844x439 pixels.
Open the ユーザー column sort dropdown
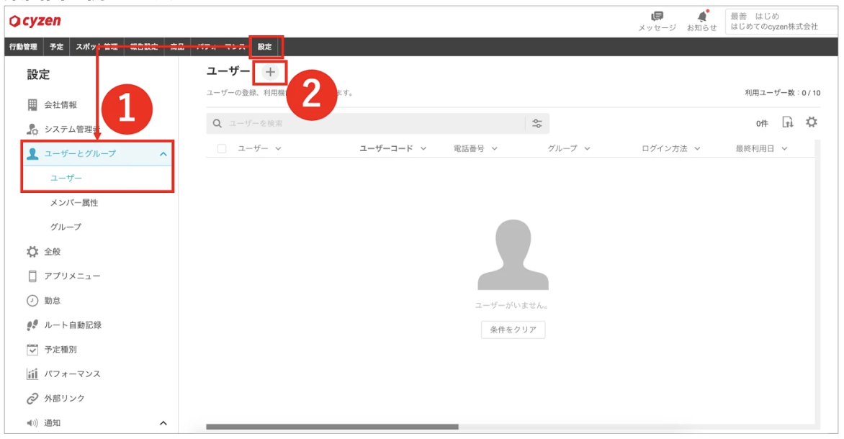[x=278, y=148]
